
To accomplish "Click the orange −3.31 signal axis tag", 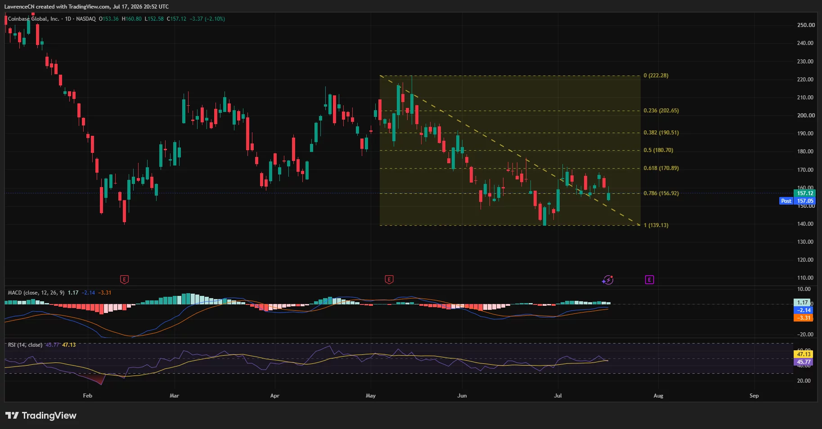I will coord(803,318).
